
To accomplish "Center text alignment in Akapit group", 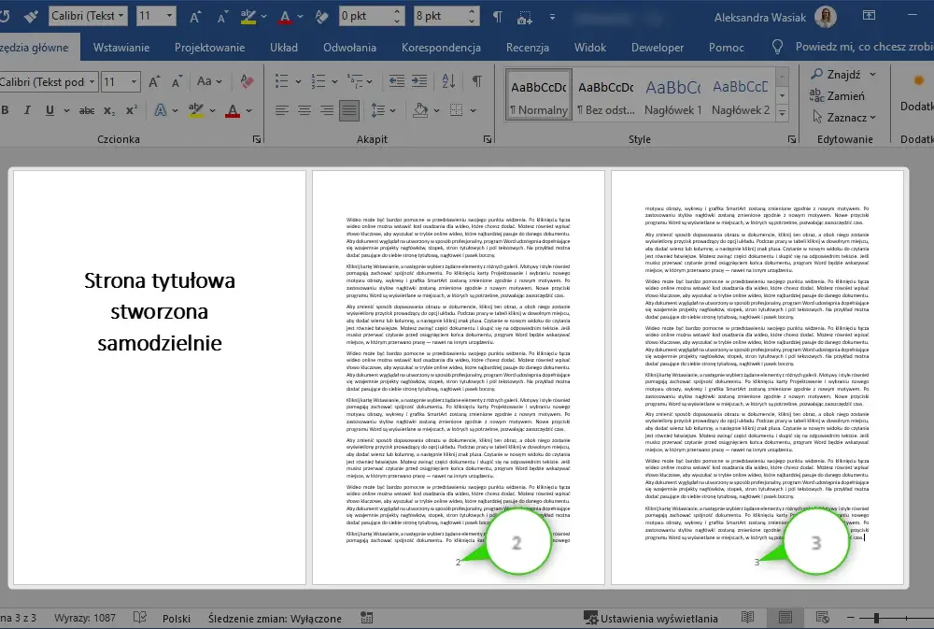I will click(304, 110).
